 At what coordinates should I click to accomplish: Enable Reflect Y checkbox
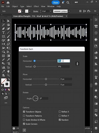pos(60,116)
